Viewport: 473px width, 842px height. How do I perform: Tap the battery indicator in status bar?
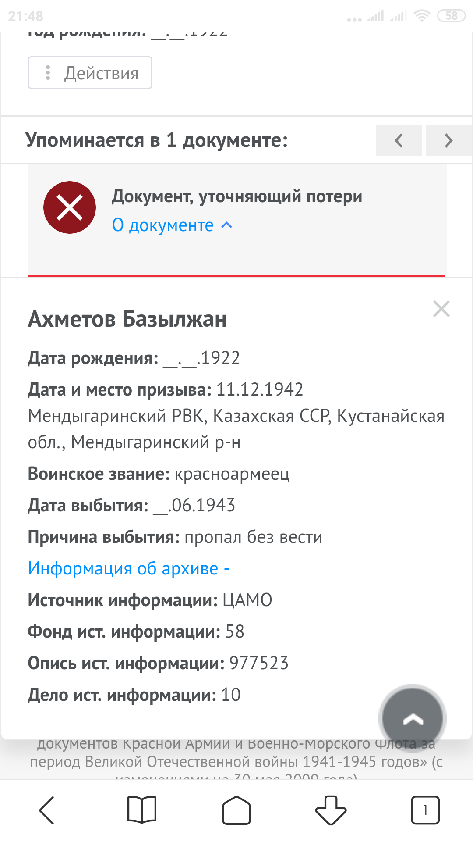[451, 16]
